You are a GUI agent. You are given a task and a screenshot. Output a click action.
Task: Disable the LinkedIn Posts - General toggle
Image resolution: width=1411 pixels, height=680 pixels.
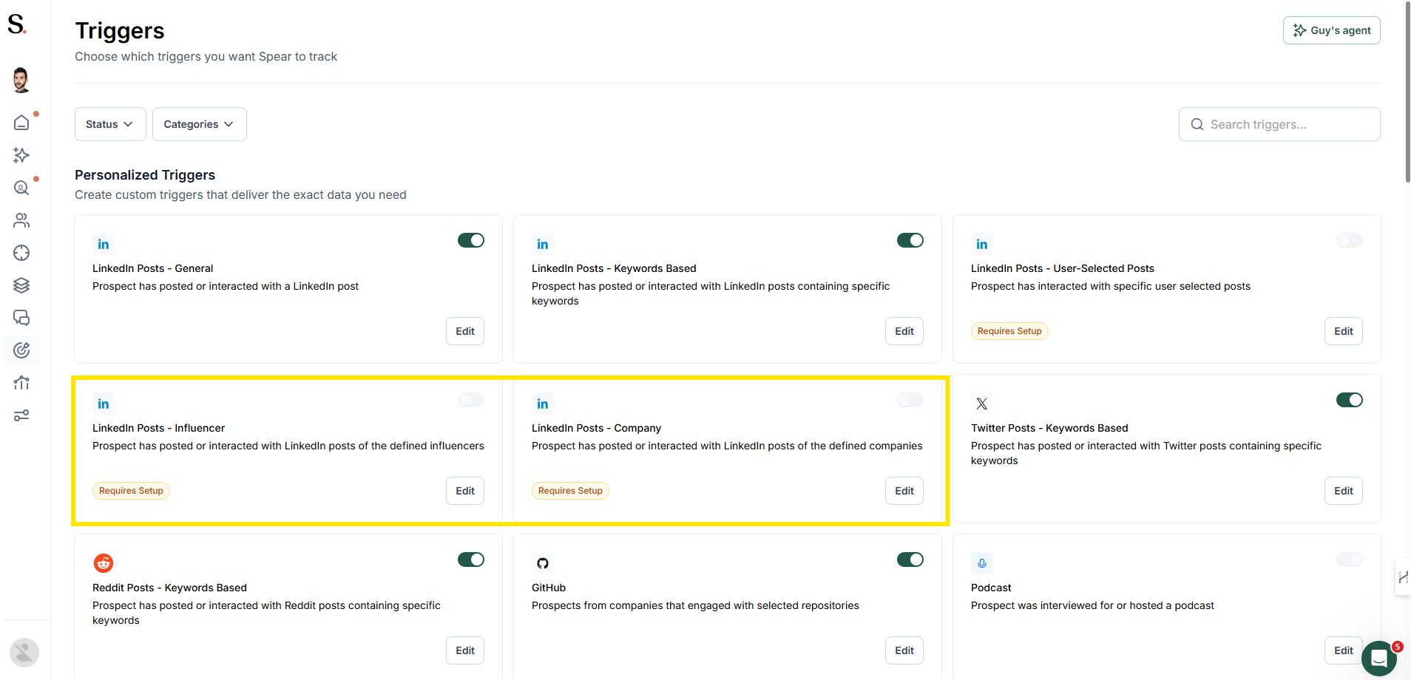[471, 240]
